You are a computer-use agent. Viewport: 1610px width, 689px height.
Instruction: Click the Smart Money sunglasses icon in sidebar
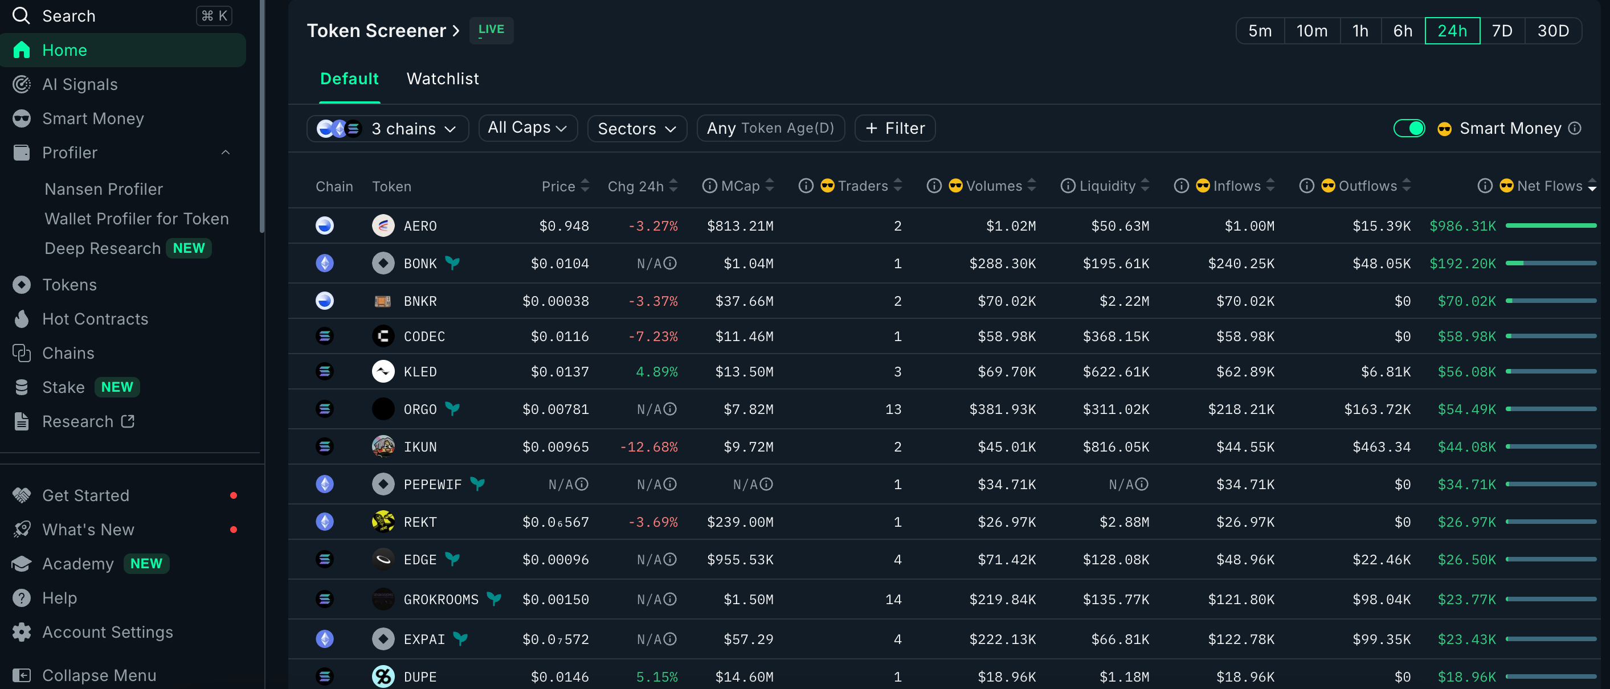[x=22, y=118]
